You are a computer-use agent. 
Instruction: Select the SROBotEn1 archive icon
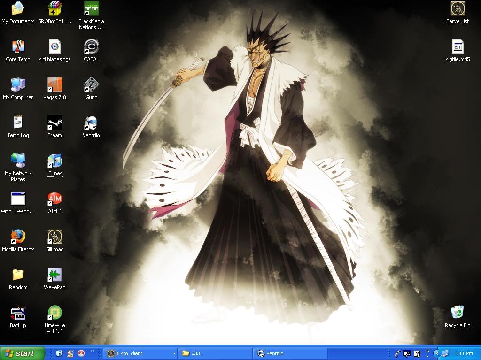click(54, 12)
